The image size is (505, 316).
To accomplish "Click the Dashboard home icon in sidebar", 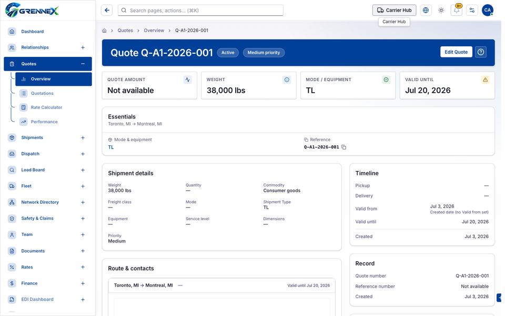I will click(x=12, y=31).
